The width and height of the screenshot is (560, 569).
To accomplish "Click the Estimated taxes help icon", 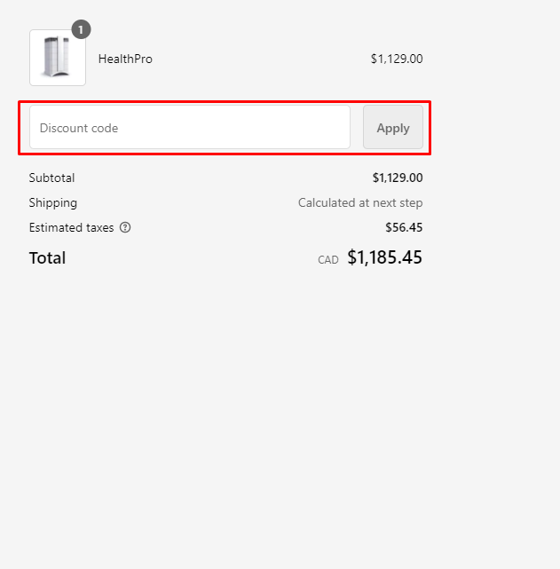I will click(x=125, y=227).
